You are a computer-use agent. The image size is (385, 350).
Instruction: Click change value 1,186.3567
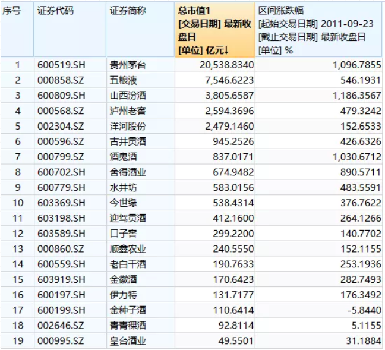tap(356, 96)
